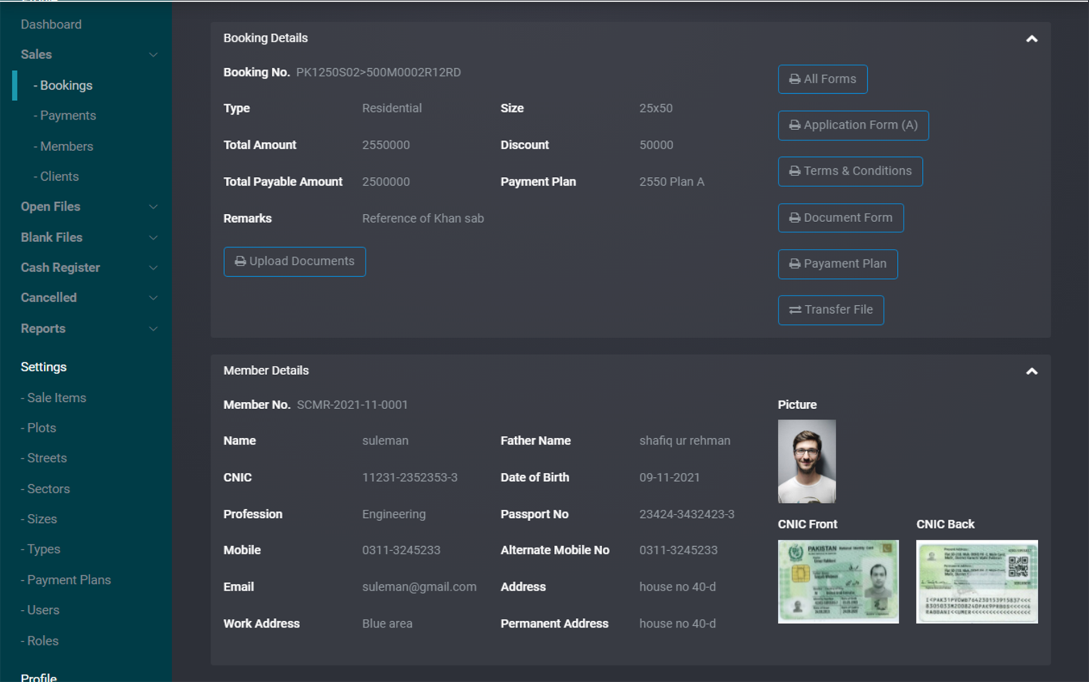1089x682 pixels.
Task: Open Types settings
Action: 40,549
